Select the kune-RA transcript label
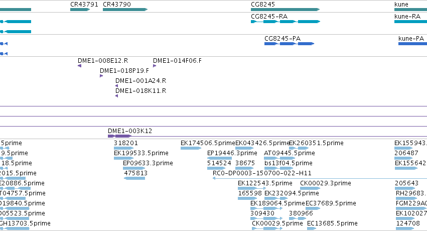The image size is (427, 231). [x=407, y=17]
